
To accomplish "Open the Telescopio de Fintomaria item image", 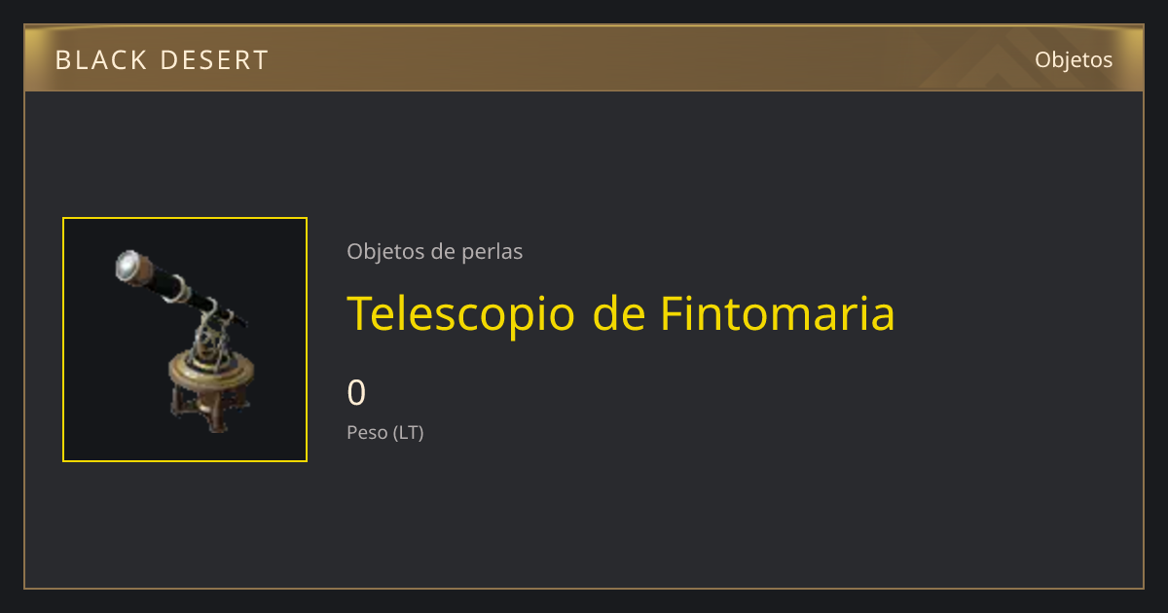I will tap(185, 340).
